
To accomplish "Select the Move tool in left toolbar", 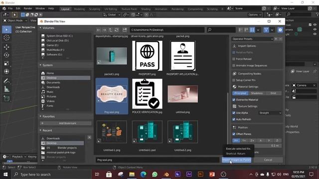I will (6, 47).
